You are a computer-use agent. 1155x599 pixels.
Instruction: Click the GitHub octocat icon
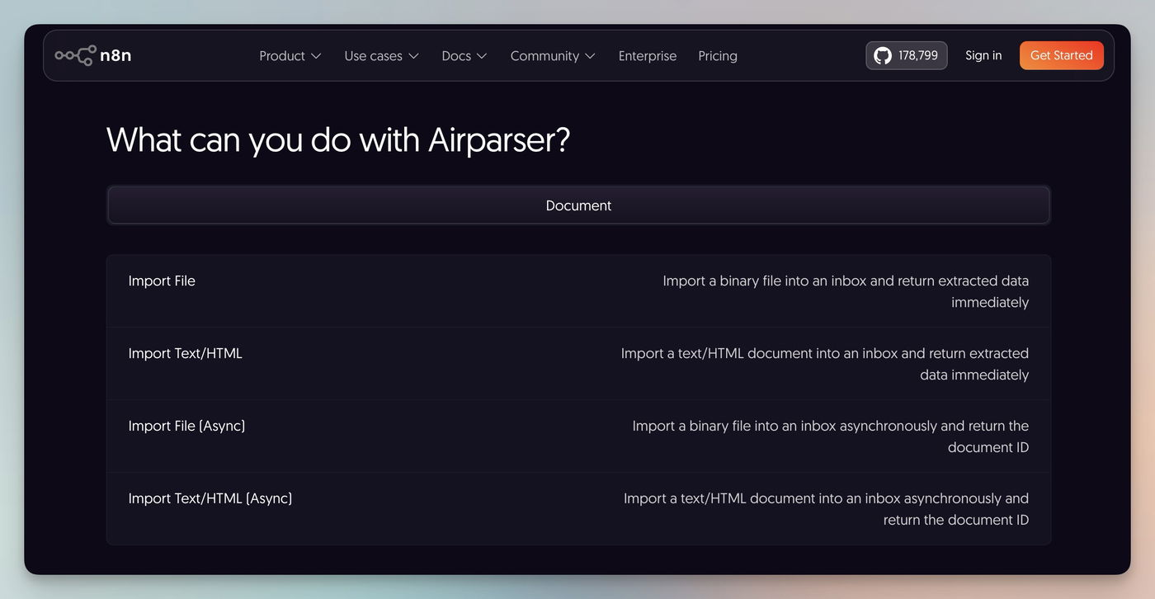coord(883,55)
